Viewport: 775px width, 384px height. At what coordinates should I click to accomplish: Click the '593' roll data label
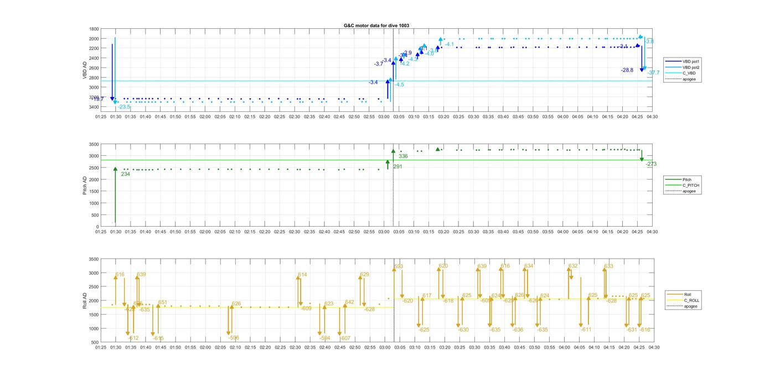398,267
